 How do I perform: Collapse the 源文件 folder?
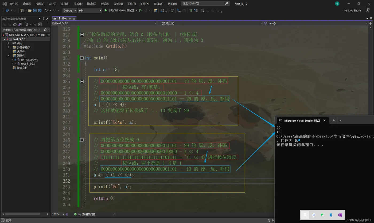click(8, 55)
